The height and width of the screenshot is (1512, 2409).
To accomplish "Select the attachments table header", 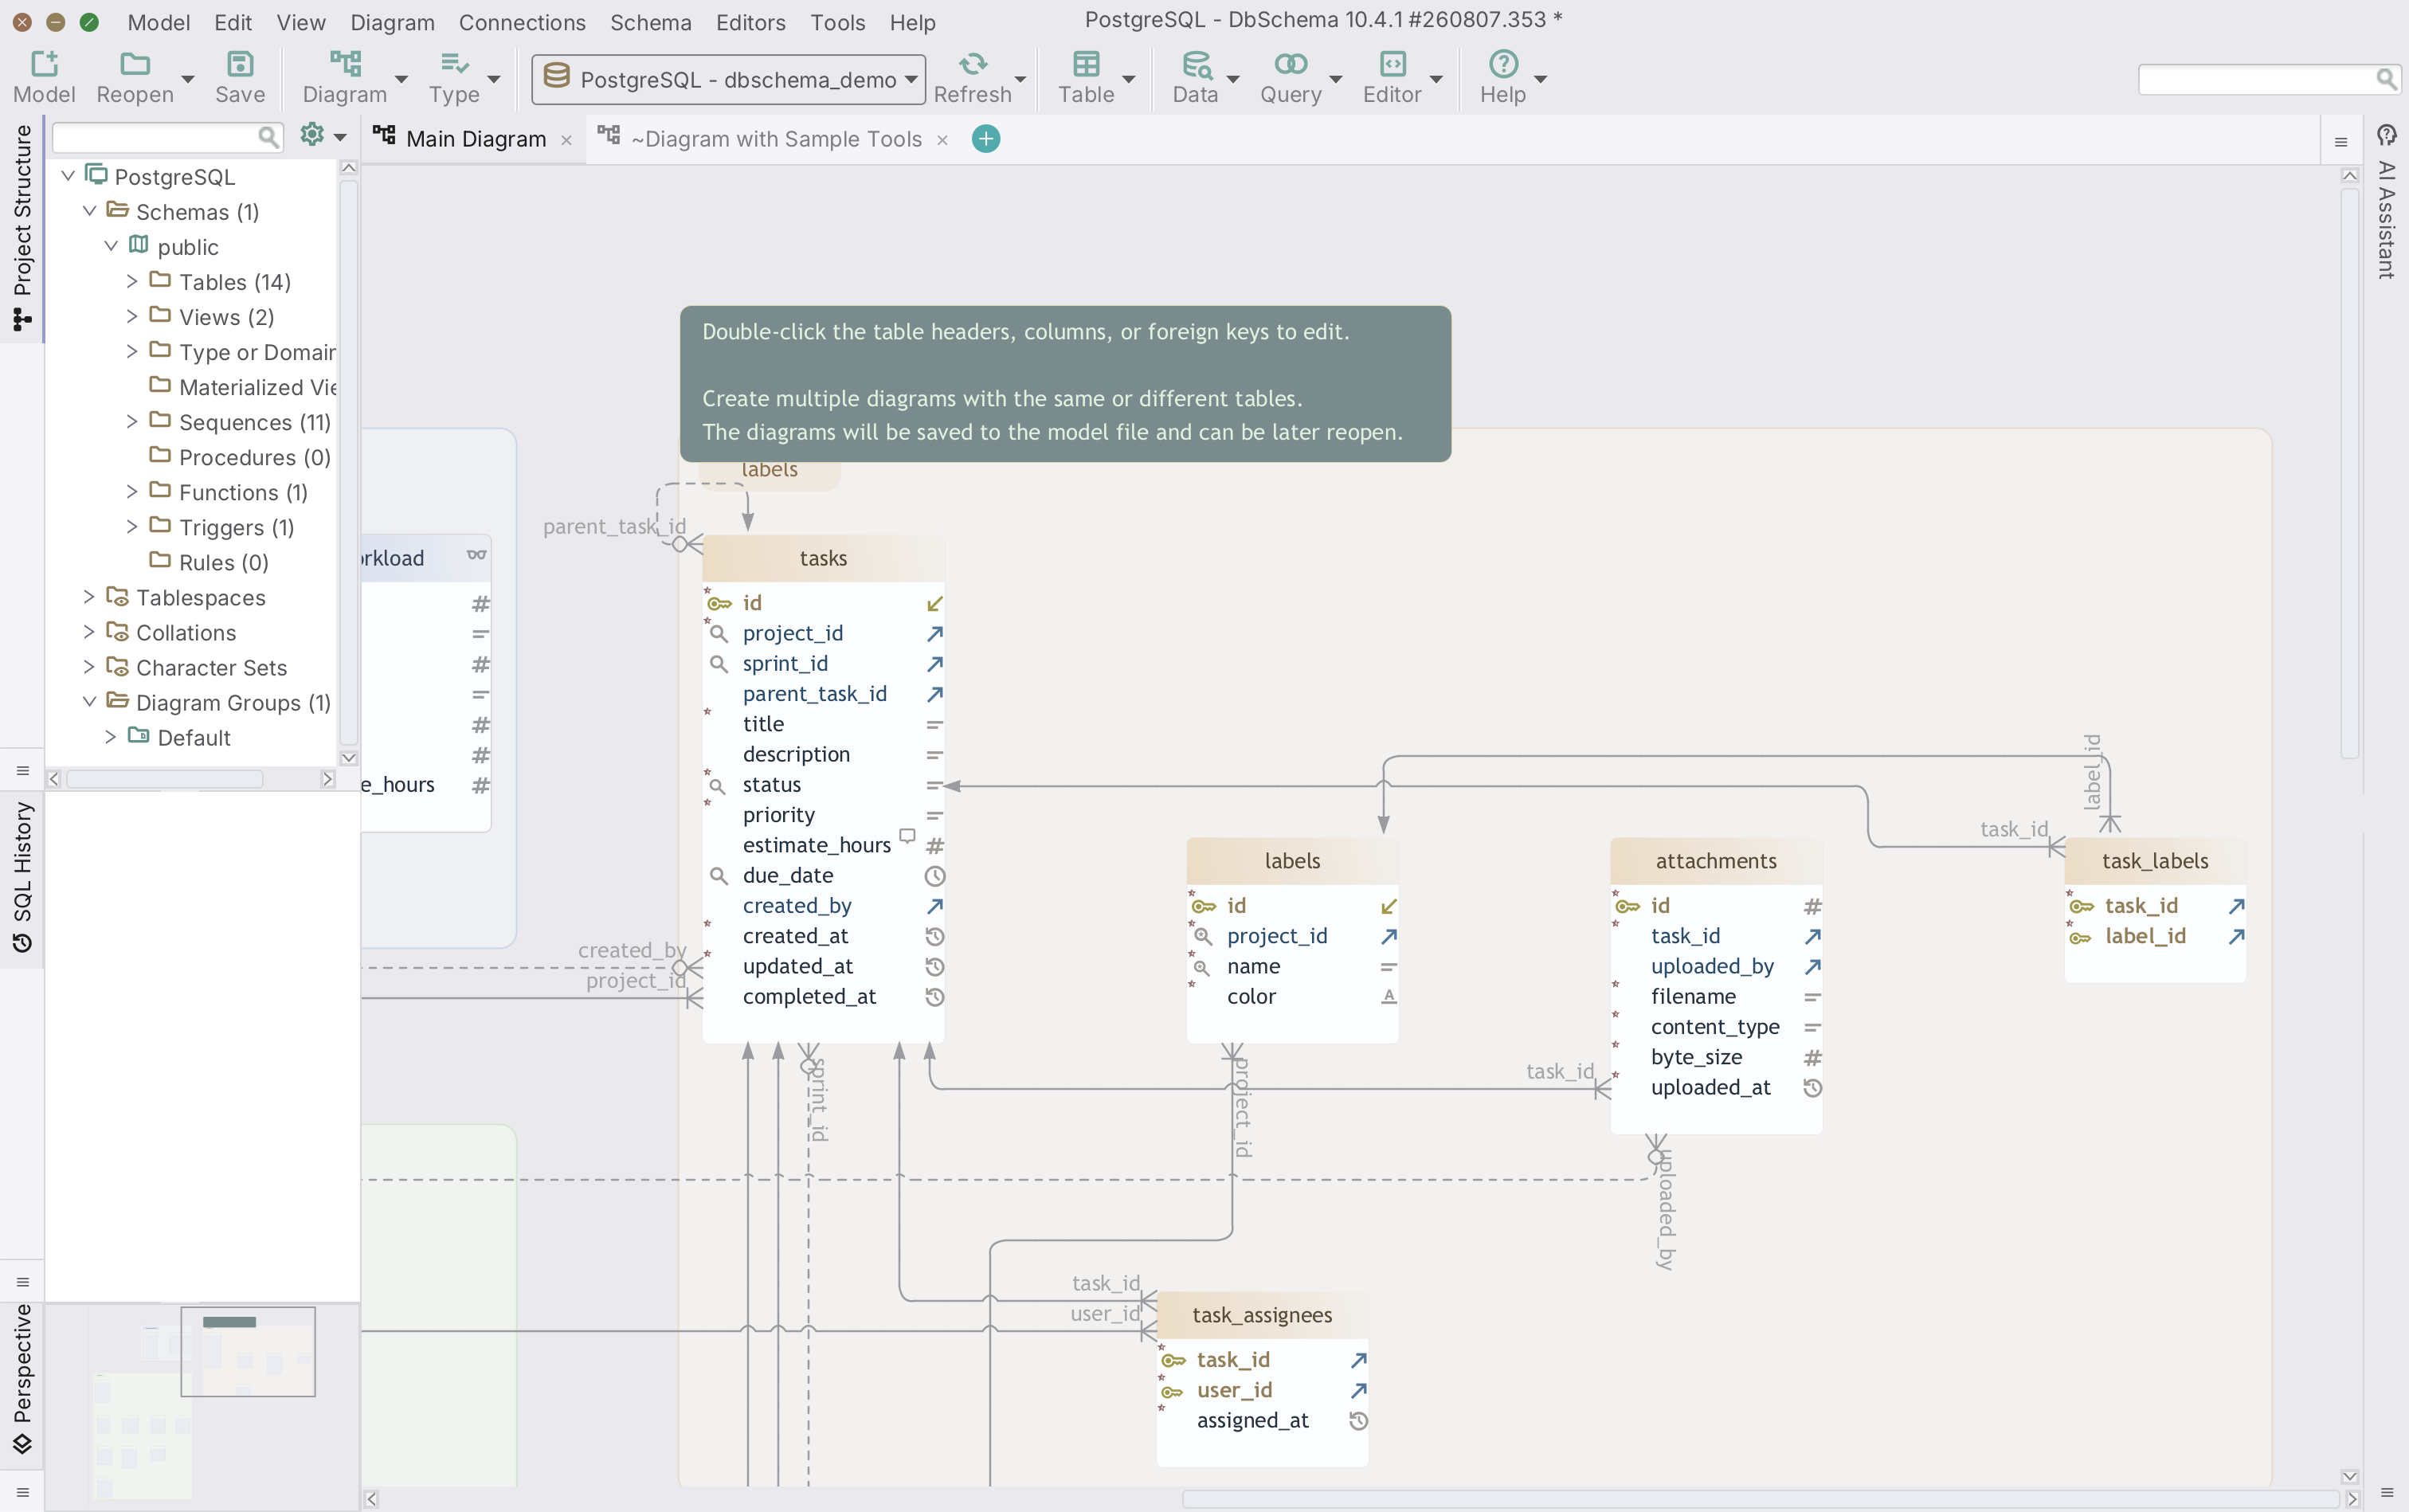I will pos(1716,861).
